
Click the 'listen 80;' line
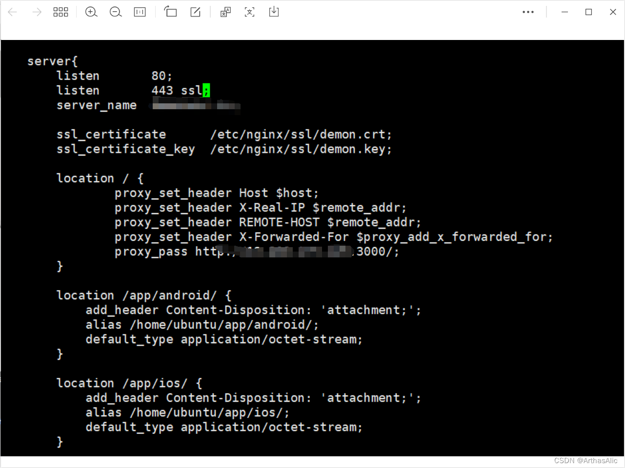114,76
